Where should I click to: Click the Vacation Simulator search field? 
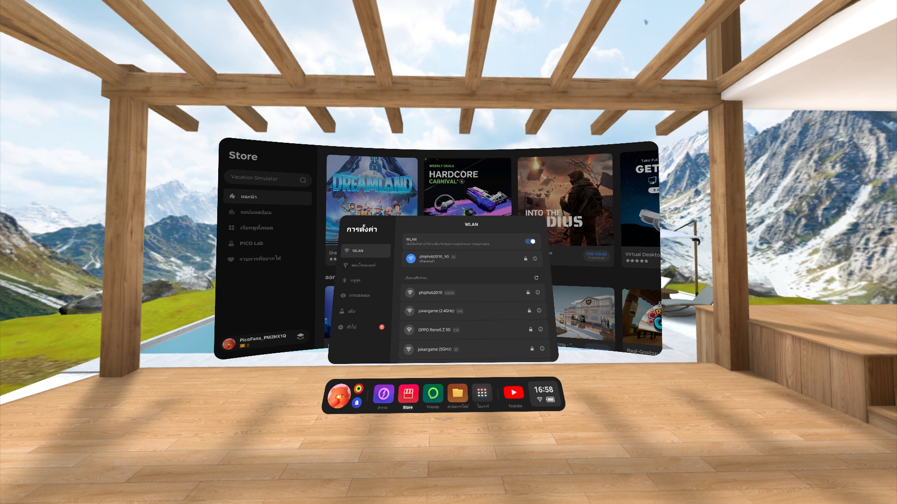268,178
